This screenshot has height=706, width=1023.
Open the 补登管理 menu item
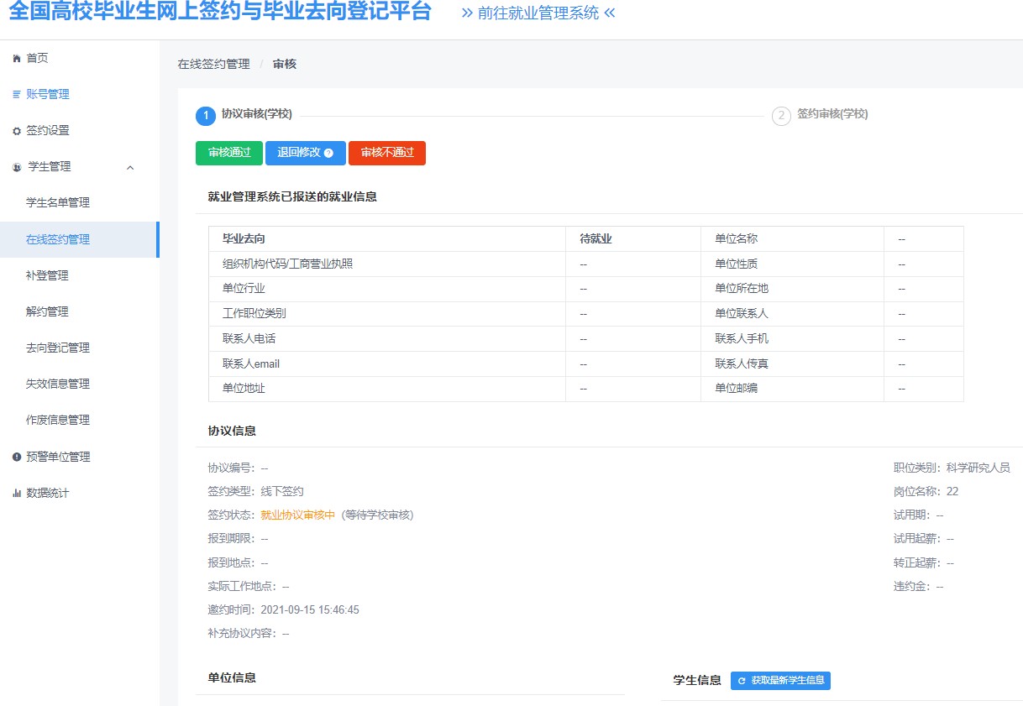click(47, 275)
